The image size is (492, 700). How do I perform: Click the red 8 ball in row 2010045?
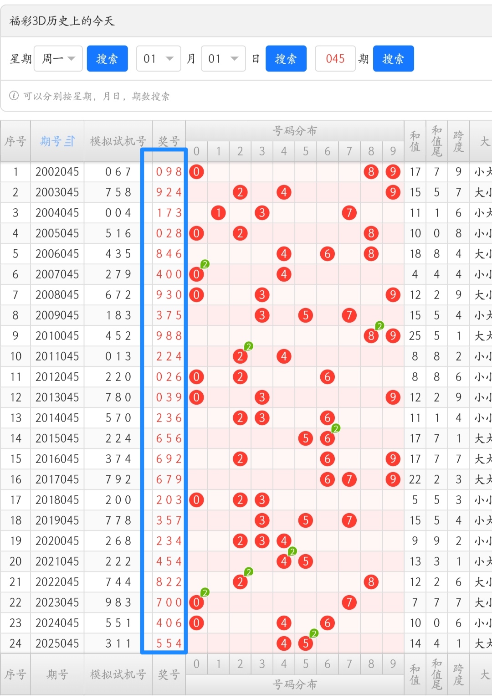point(371,336)
